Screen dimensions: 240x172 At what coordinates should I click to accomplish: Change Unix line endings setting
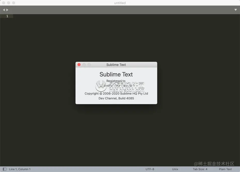coord(175,169)
